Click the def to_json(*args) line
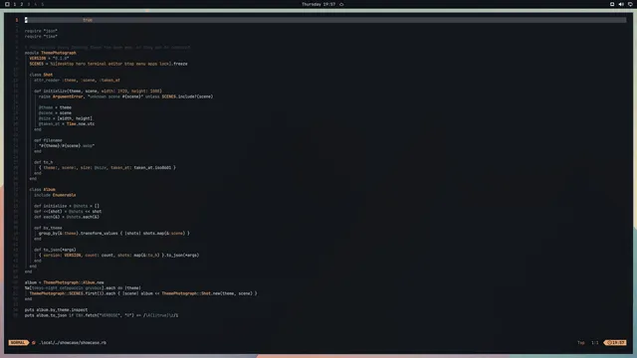The image size is (637, 358). click(55, 250)
